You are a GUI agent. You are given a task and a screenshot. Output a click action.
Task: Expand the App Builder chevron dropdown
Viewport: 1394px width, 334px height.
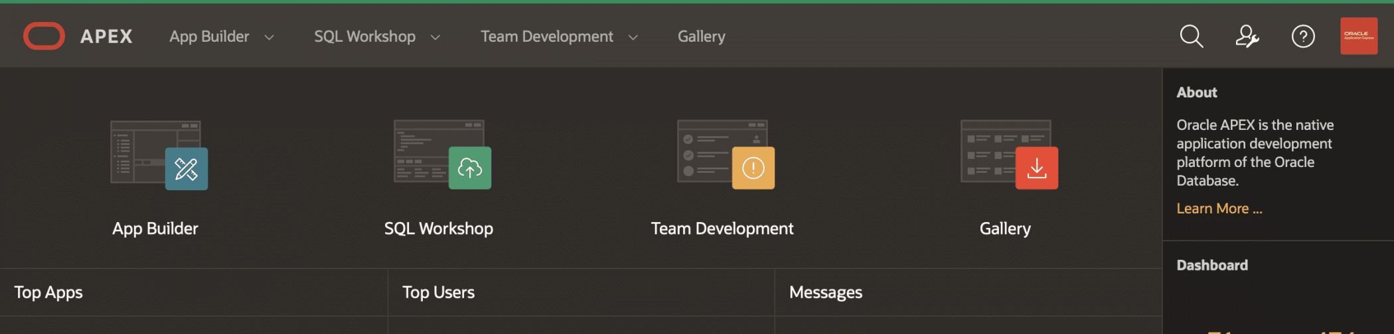270,37
